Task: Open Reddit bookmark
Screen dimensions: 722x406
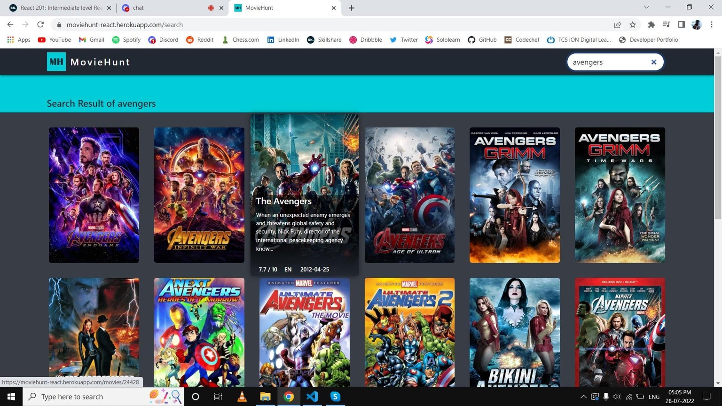Action: [200, 39]
